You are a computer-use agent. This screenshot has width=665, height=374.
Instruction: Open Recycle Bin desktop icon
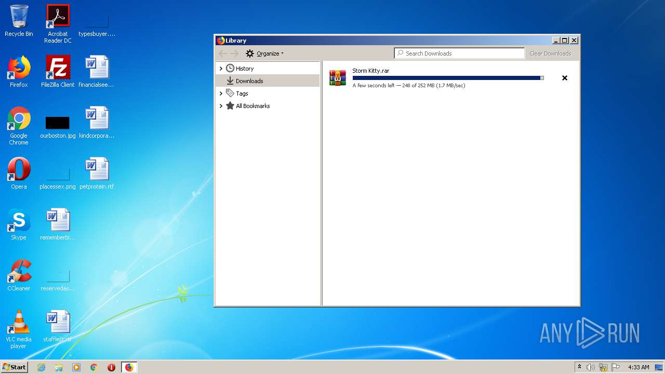pyautogui.click(x=19, y=21)
